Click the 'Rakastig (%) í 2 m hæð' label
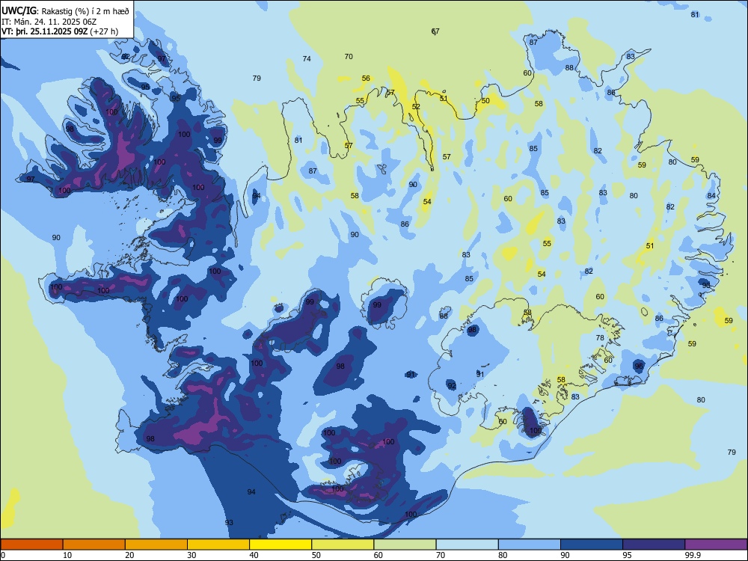This screenshot has width=748, height=561. pos(85,11)
